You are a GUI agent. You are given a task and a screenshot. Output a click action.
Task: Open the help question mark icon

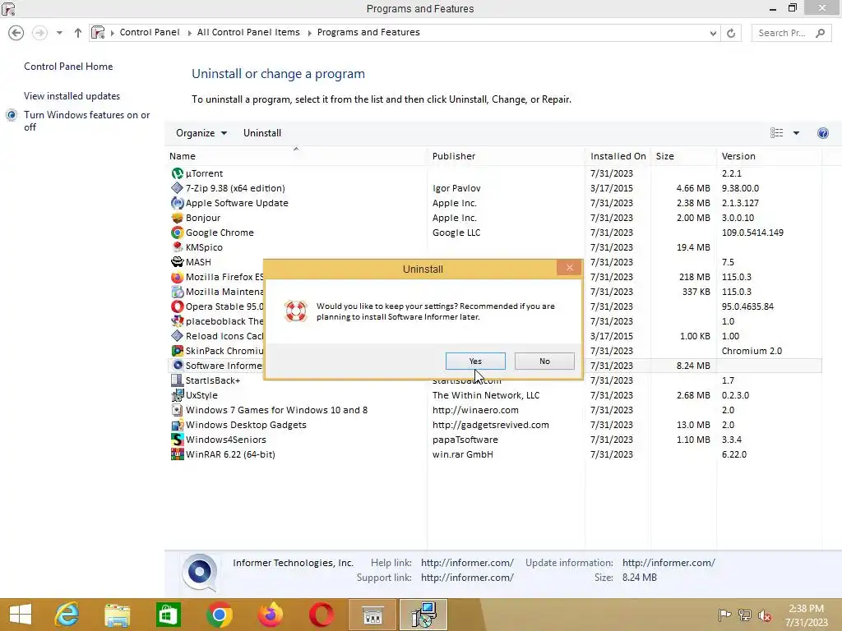822,133
